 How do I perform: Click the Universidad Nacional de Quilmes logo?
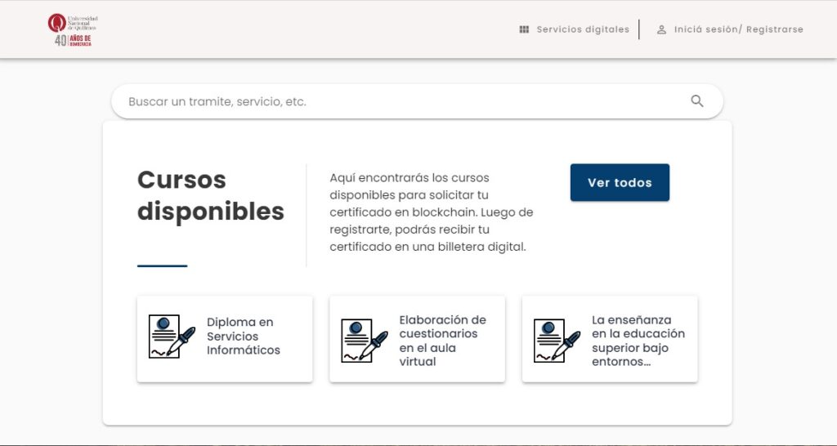tap(73, 30)
